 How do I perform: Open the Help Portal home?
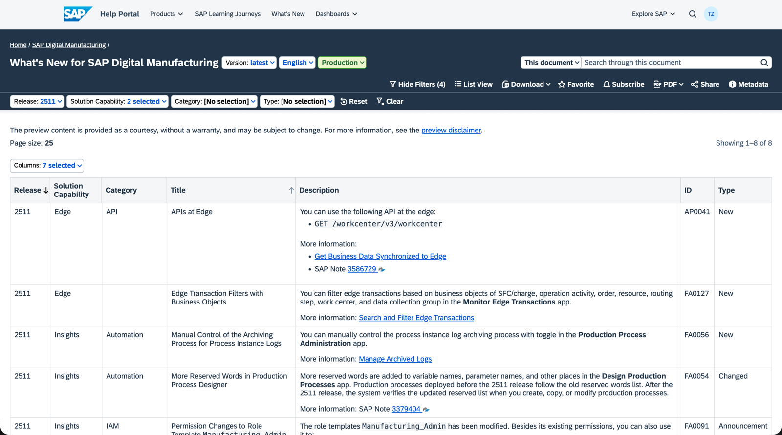point(120,14)
